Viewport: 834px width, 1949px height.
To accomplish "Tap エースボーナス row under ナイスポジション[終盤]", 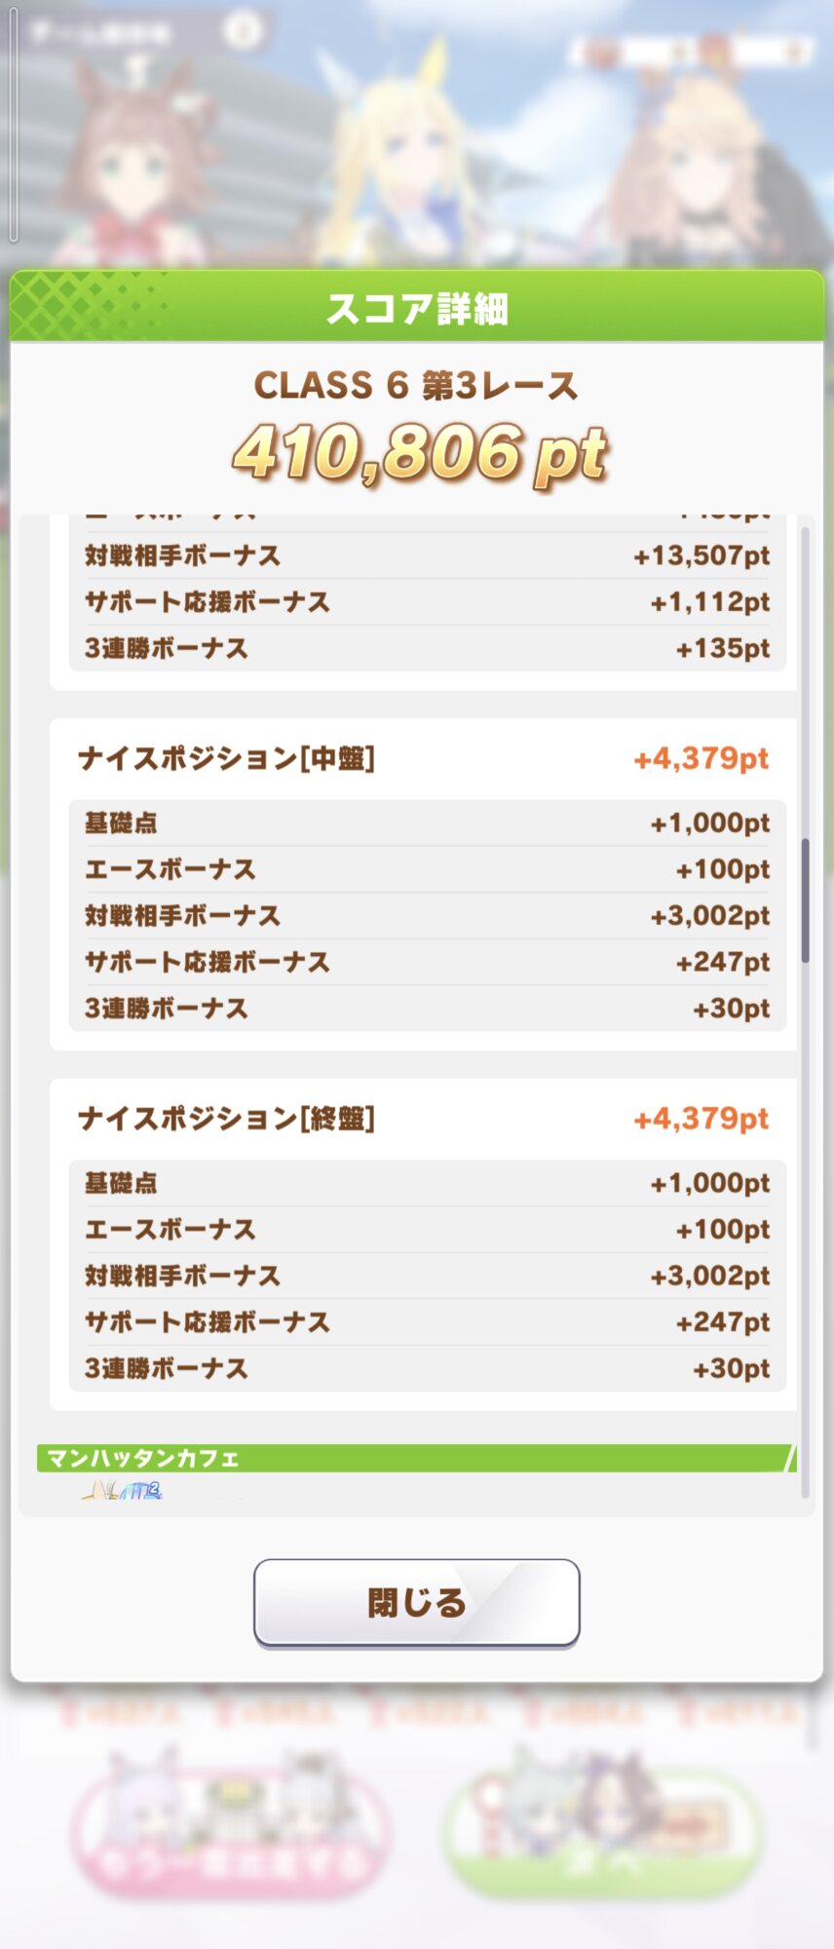I will (427, 1230).
